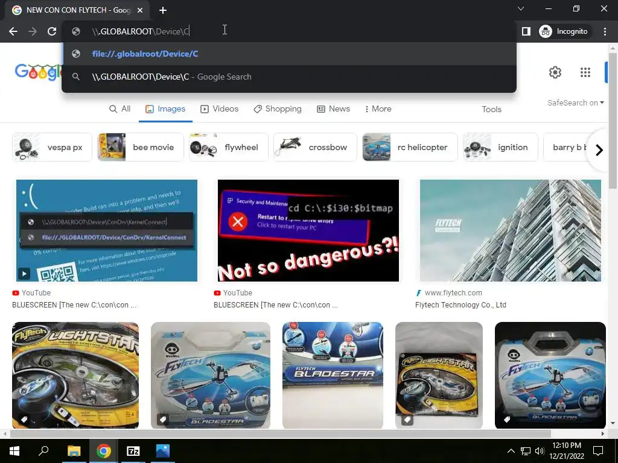Click the horizontal page scrollbar
Viewport: 618px width, 463px height.
(280, 433)
